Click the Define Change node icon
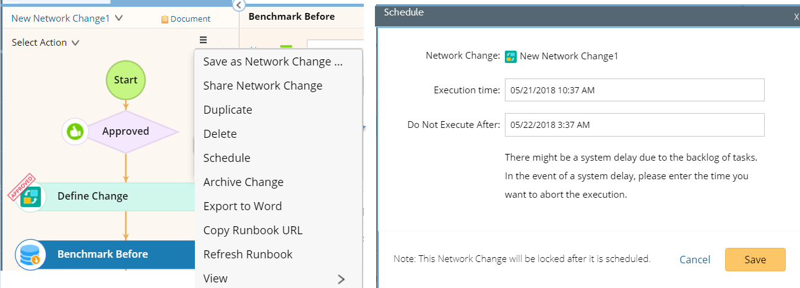 click(x=30, y=197)
